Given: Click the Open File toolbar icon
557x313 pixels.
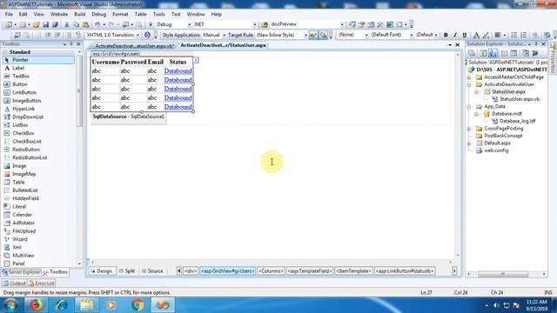Looking at the screenshot, I should (x=36, y=24).
